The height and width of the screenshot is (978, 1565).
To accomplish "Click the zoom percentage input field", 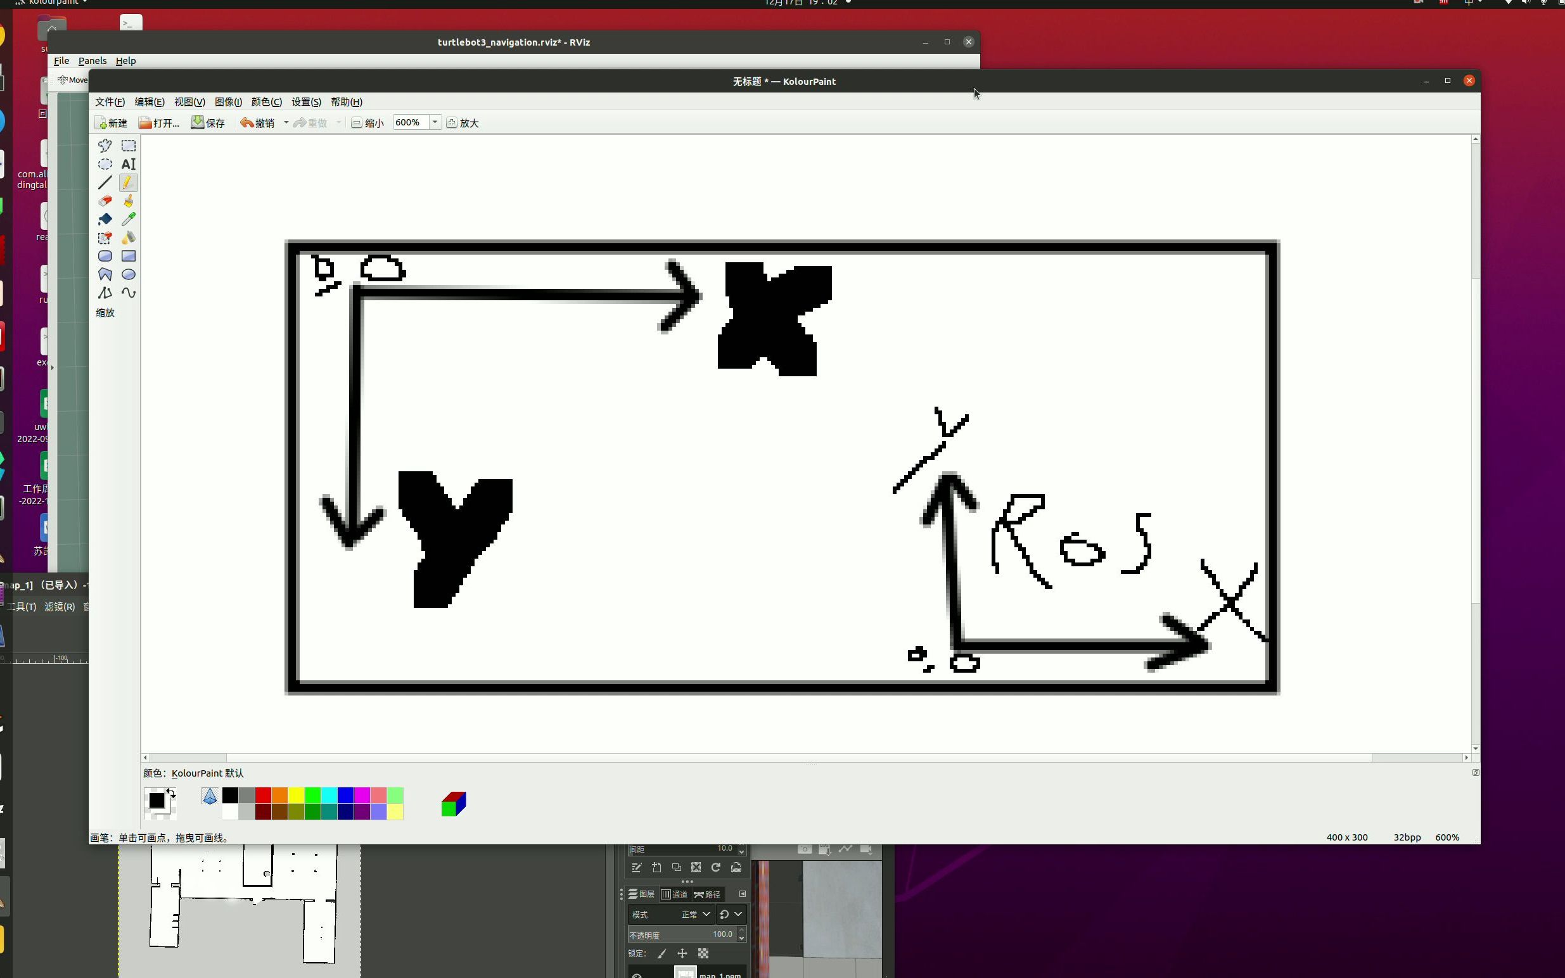I will point(411,122).
